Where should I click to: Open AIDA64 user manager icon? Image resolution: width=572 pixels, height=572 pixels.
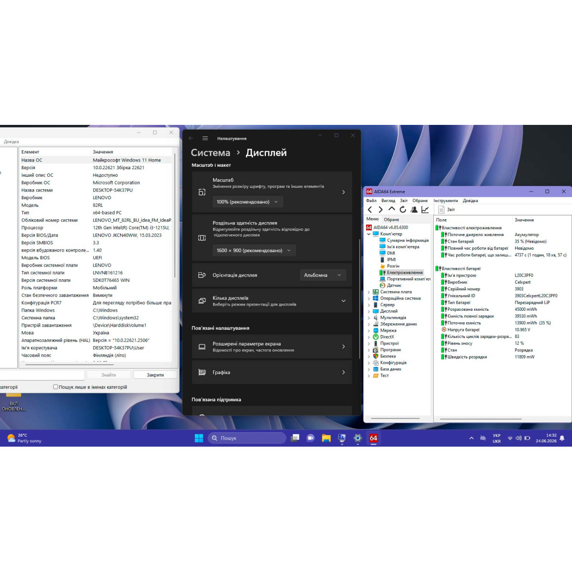(x=414, y=210)
